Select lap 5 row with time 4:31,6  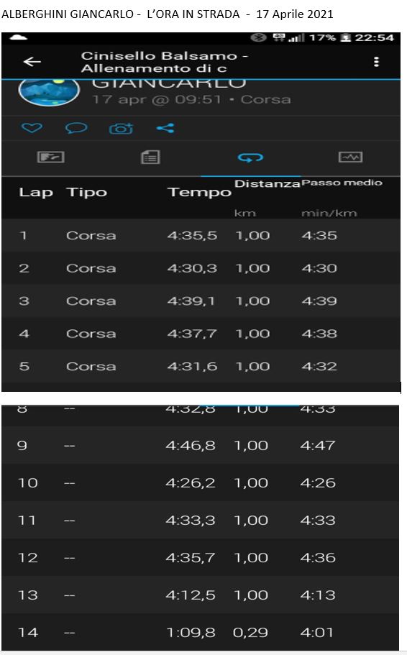[201, 367]
